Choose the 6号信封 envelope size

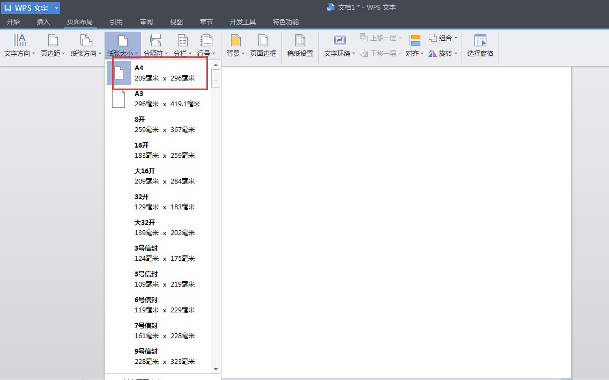[x=159, y=304]
